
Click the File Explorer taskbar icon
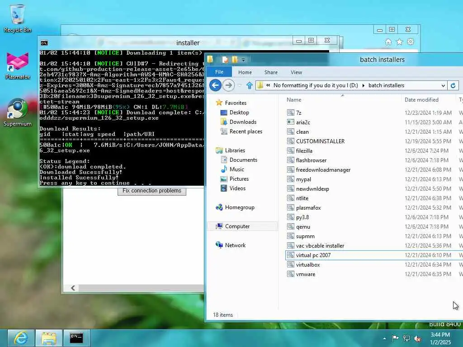pos(49,338)
